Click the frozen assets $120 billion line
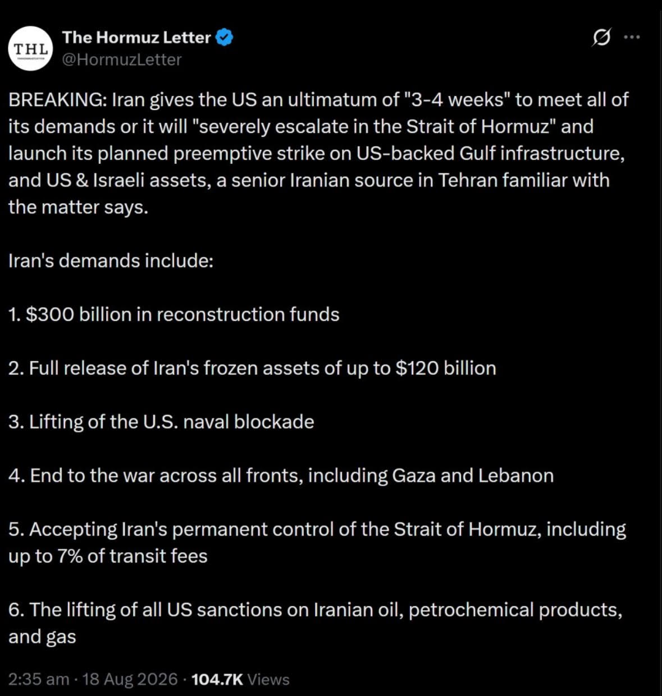Image resolution: width=662 pixels, height=696 pixels. click(253, 368)
